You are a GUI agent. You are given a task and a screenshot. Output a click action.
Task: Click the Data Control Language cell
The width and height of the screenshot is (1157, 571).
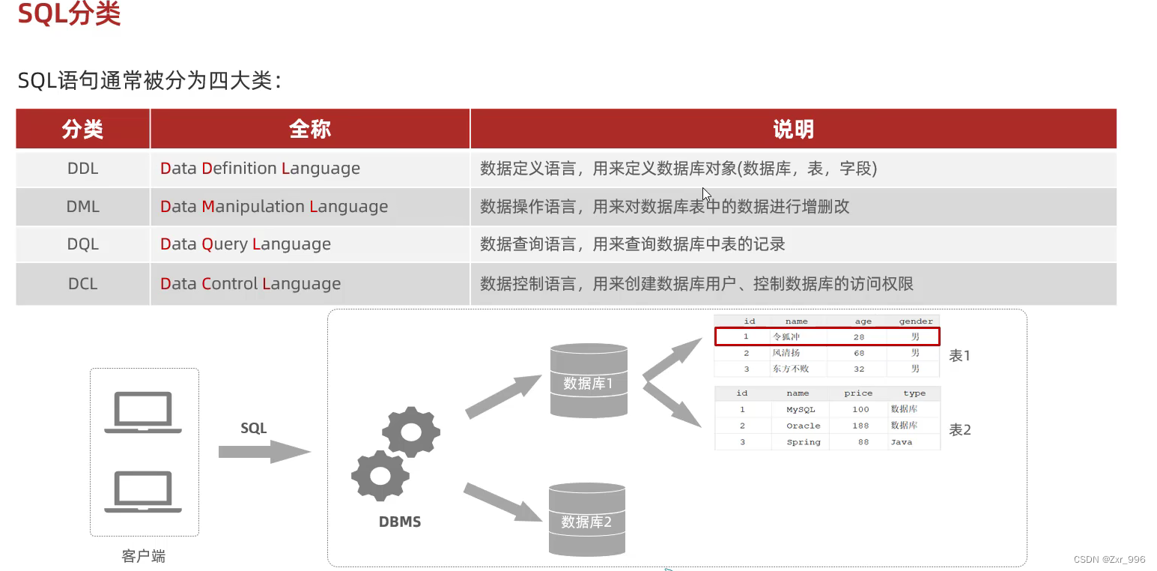pos(250,283)
